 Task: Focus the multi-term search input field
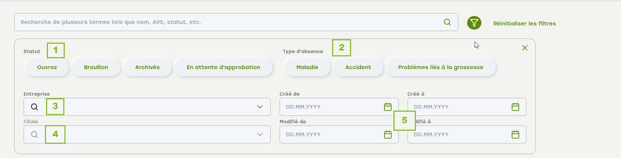coord(225,22)
